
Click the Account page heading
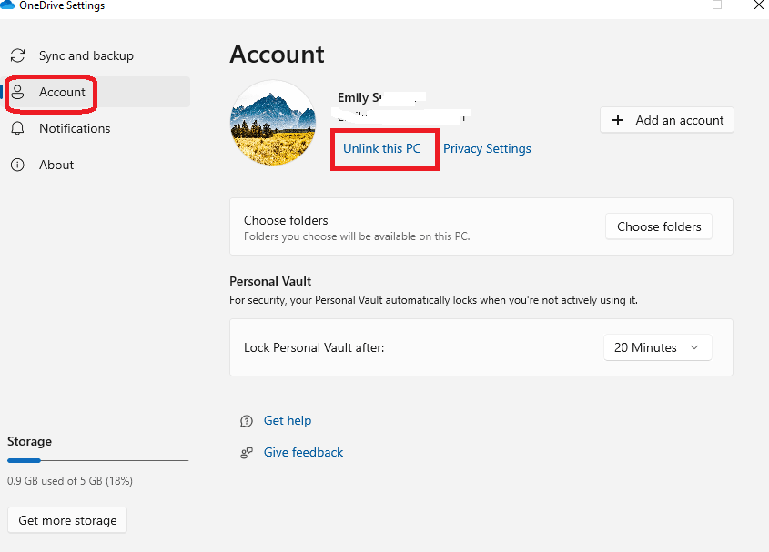coord(277,54)
